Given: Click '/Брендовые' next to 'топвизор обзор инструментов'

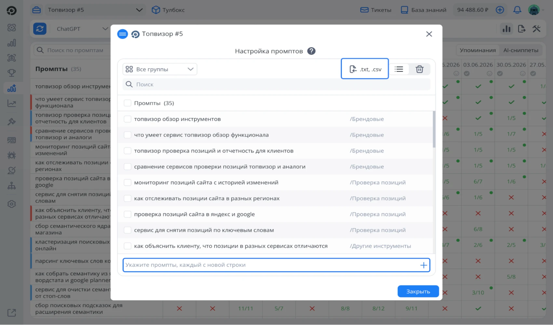Looking at the screenshot, I should 367,119.
